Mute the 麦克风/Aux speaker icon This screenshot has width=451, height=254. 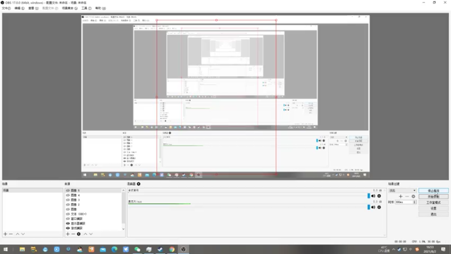373,207
